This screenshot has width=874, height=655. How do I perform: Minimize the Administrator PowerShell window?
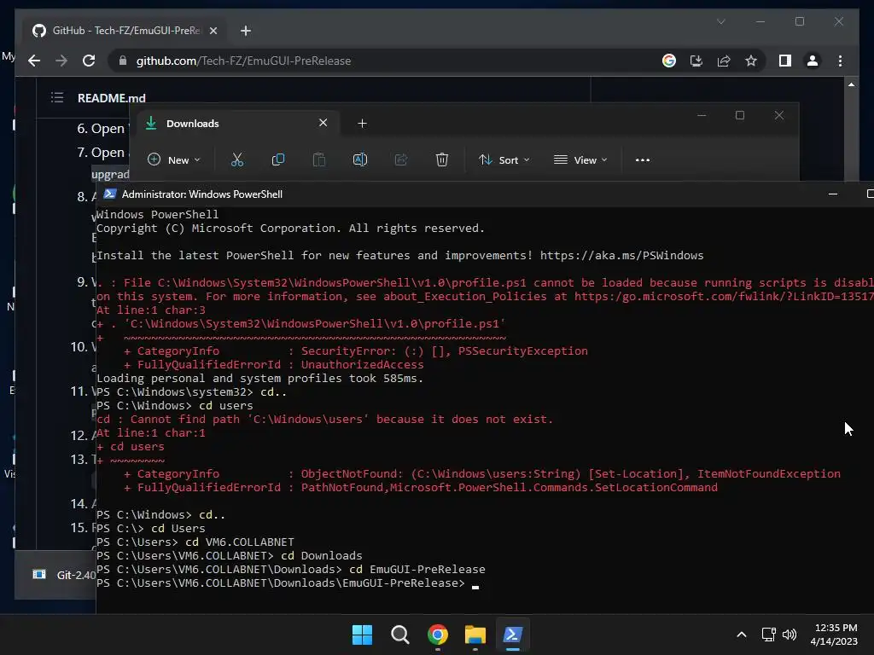(x=833, y=194)
